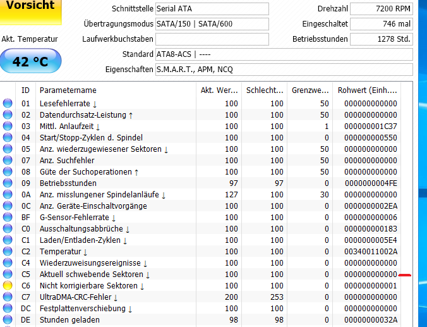The image size is (427, 327).
Task: Click the blue status icon for Lesefehlerrate
Action: click(8, 103)
